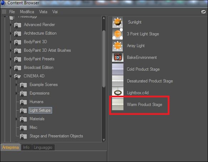
Task: Click the BodyPaint 3D folder icon
Action: point(17,42)
